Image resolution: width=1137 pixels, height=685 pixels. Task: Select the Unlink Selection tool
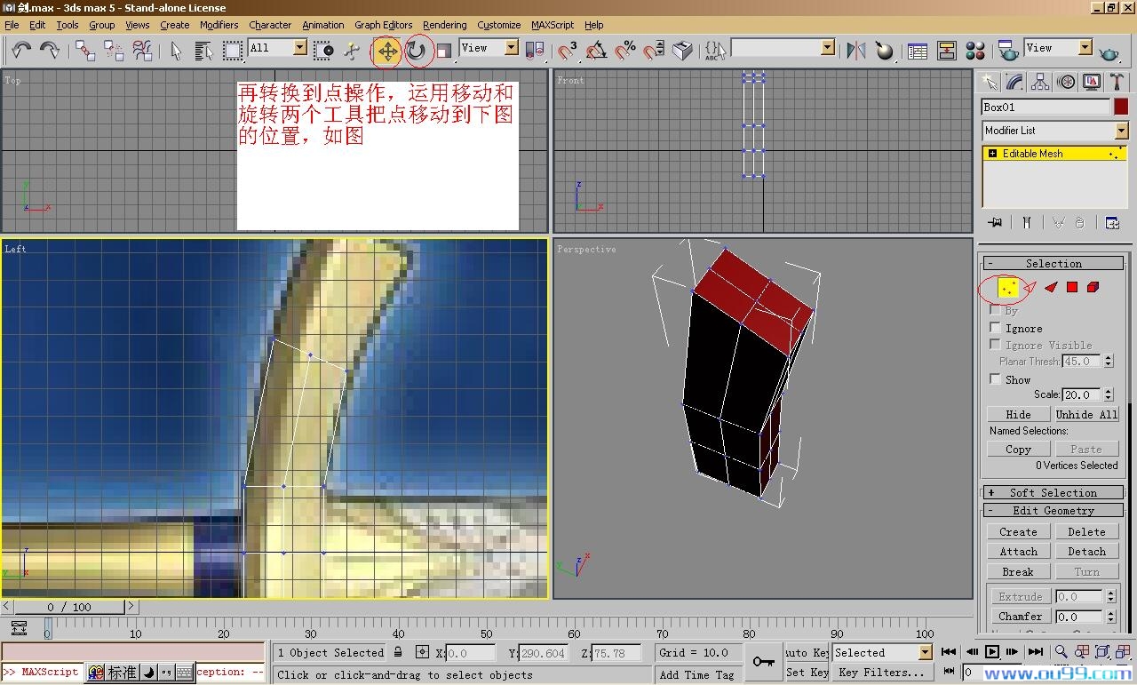point(114,51)
